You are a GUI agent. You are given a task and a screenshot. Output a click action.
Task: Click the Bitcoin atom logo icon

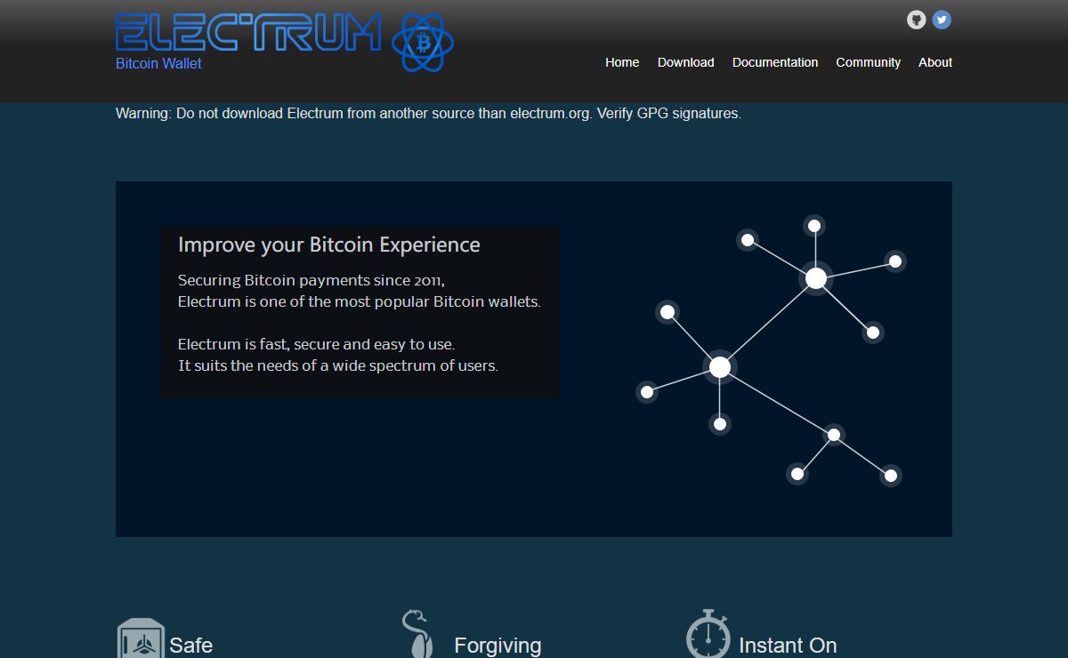[423, 43]
